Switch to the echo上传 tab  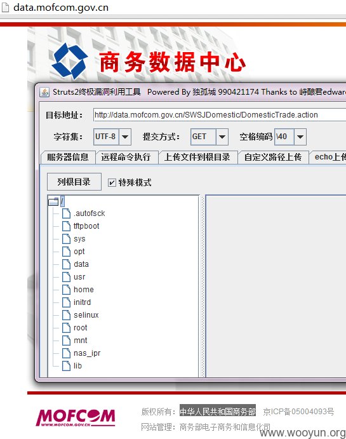click(x=328, y=157)
